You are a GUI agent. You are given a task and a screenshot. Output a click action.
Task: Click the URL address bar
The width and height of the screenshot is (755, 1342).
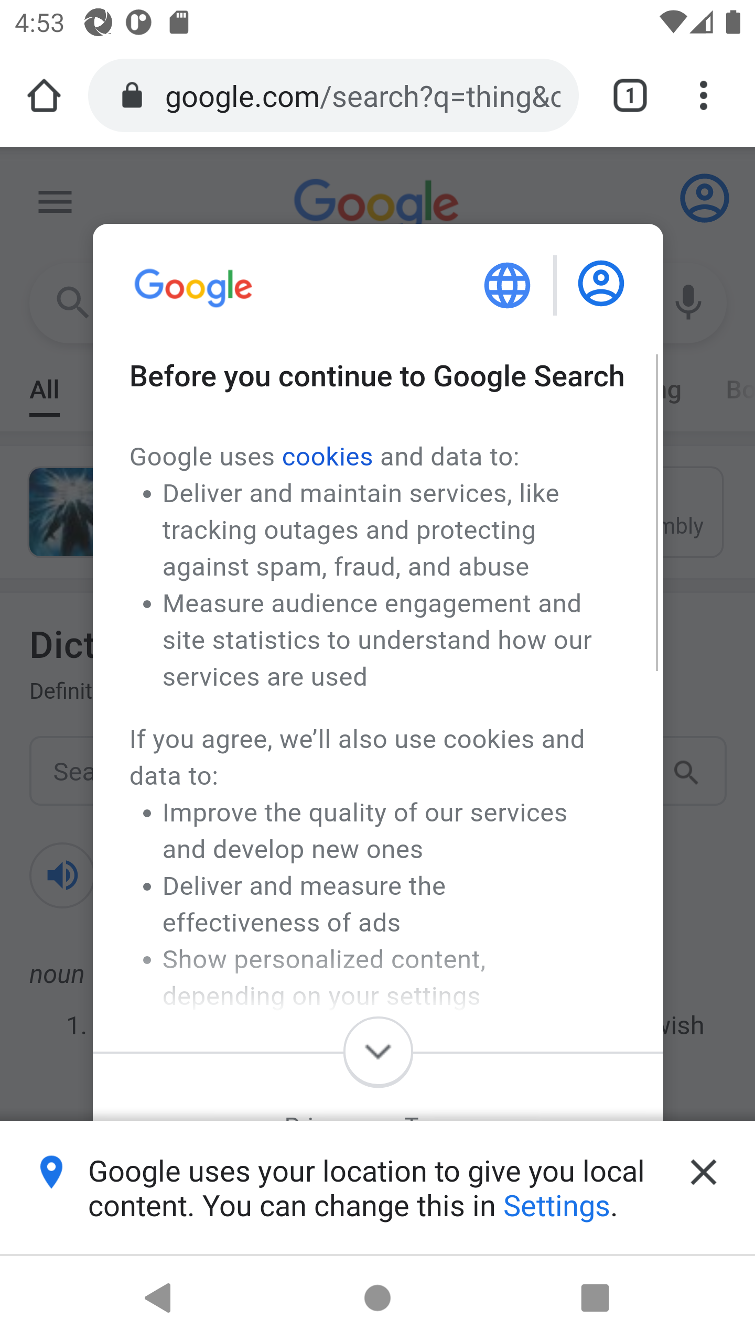(333, 96)
